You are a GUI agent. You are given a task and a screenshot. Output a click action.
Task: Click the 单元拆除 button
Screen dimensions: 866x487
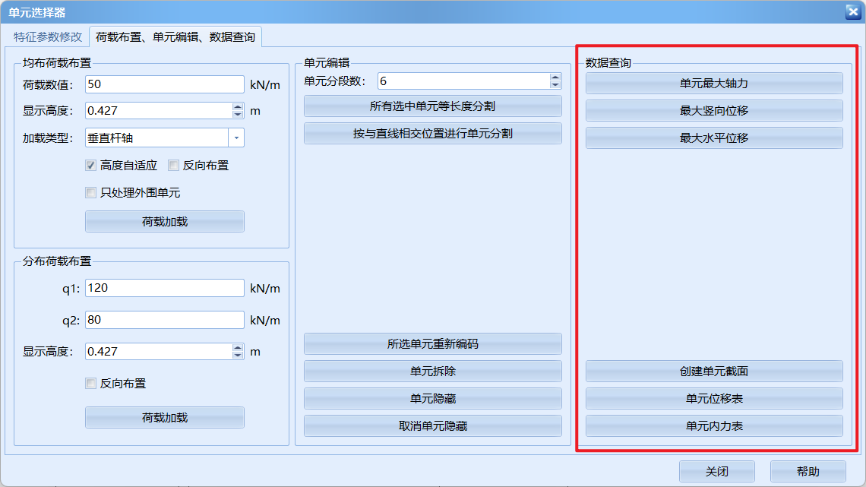(432, 372)
